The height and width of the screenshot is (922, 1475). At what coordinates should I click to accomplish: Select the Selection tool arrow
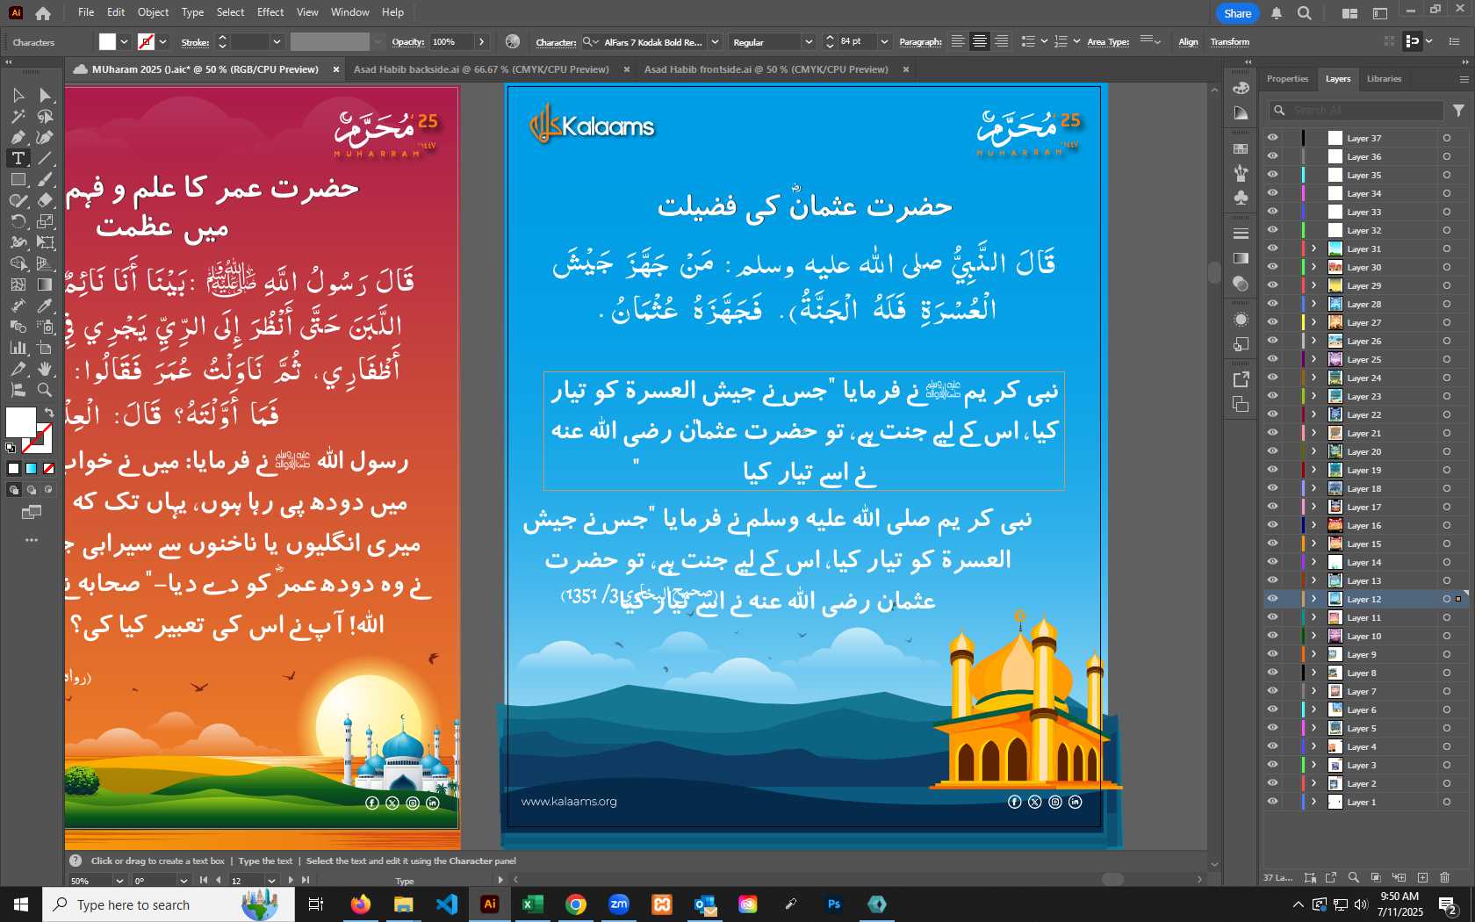(x=18, y=95)
